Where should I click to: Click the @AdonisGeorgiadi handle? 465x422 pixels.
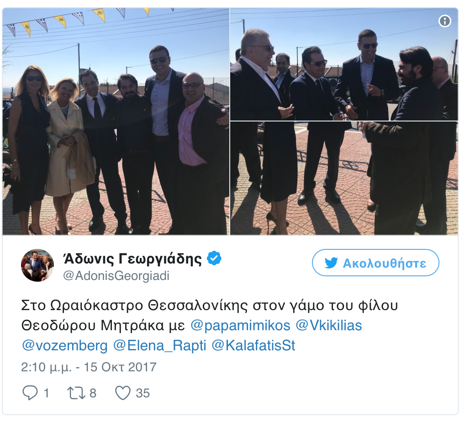click(x=116, y=276)
